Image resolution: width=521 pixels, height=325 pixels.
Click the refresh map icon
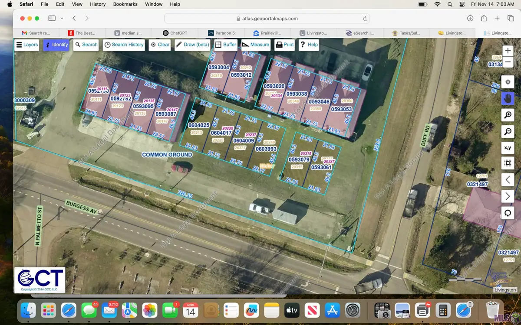click(508, 212)
